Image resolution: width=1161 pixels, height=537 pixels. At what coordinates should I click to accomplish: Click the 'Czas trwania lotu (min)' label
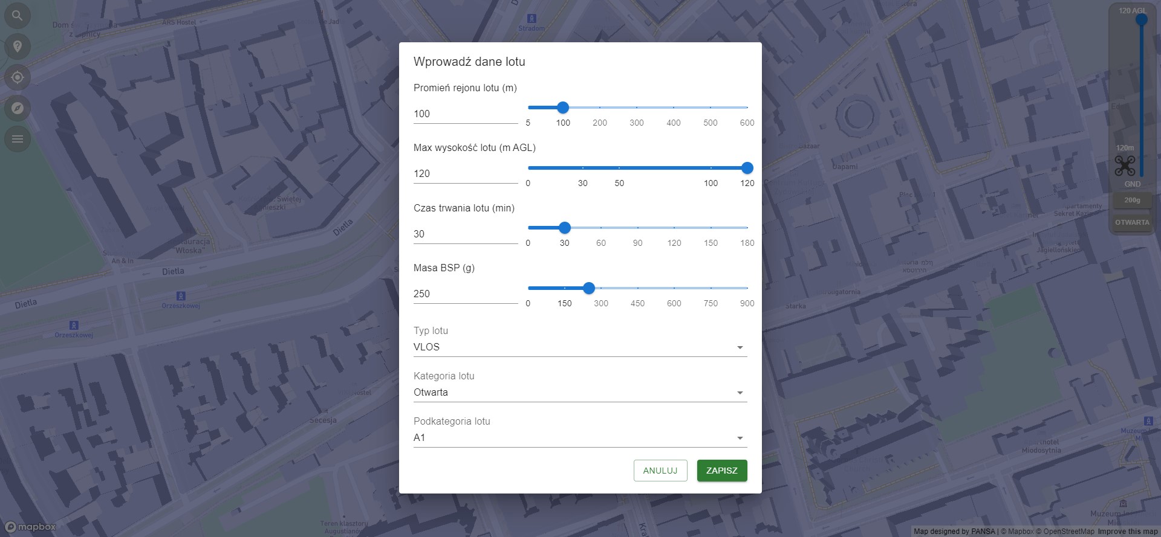[464, 208]
